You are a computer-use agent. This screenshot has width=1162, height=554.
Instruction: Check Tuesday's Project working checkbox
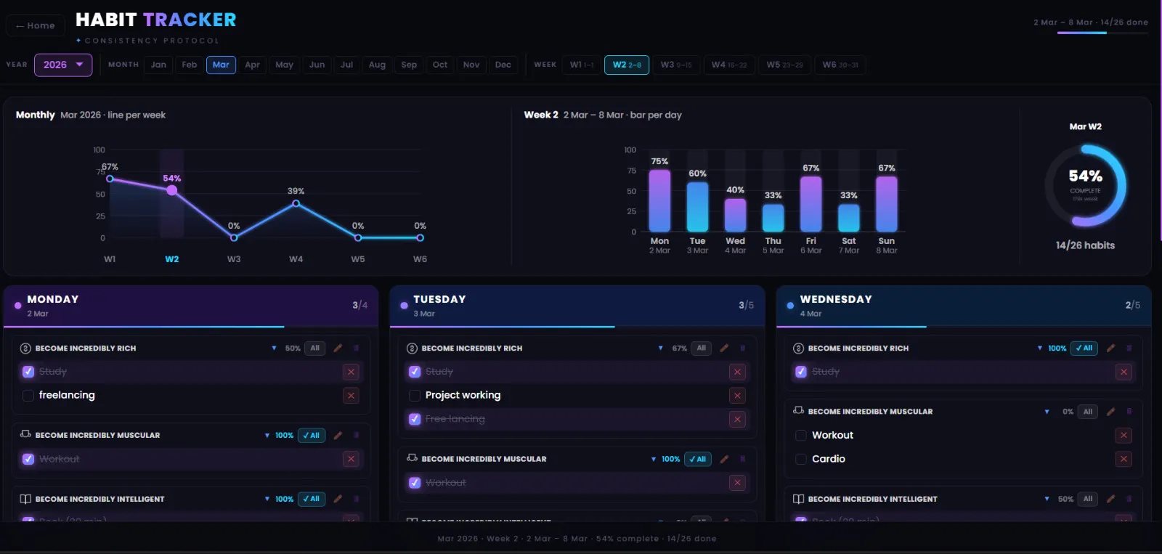415,396
